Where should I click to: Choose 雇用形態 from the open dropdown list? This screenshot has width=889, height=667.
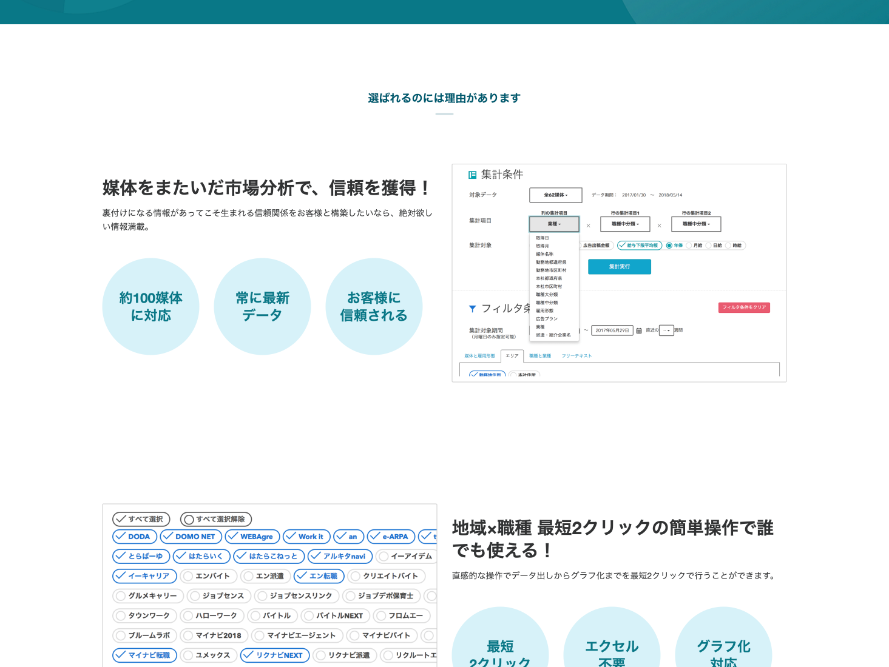(544, 310)
